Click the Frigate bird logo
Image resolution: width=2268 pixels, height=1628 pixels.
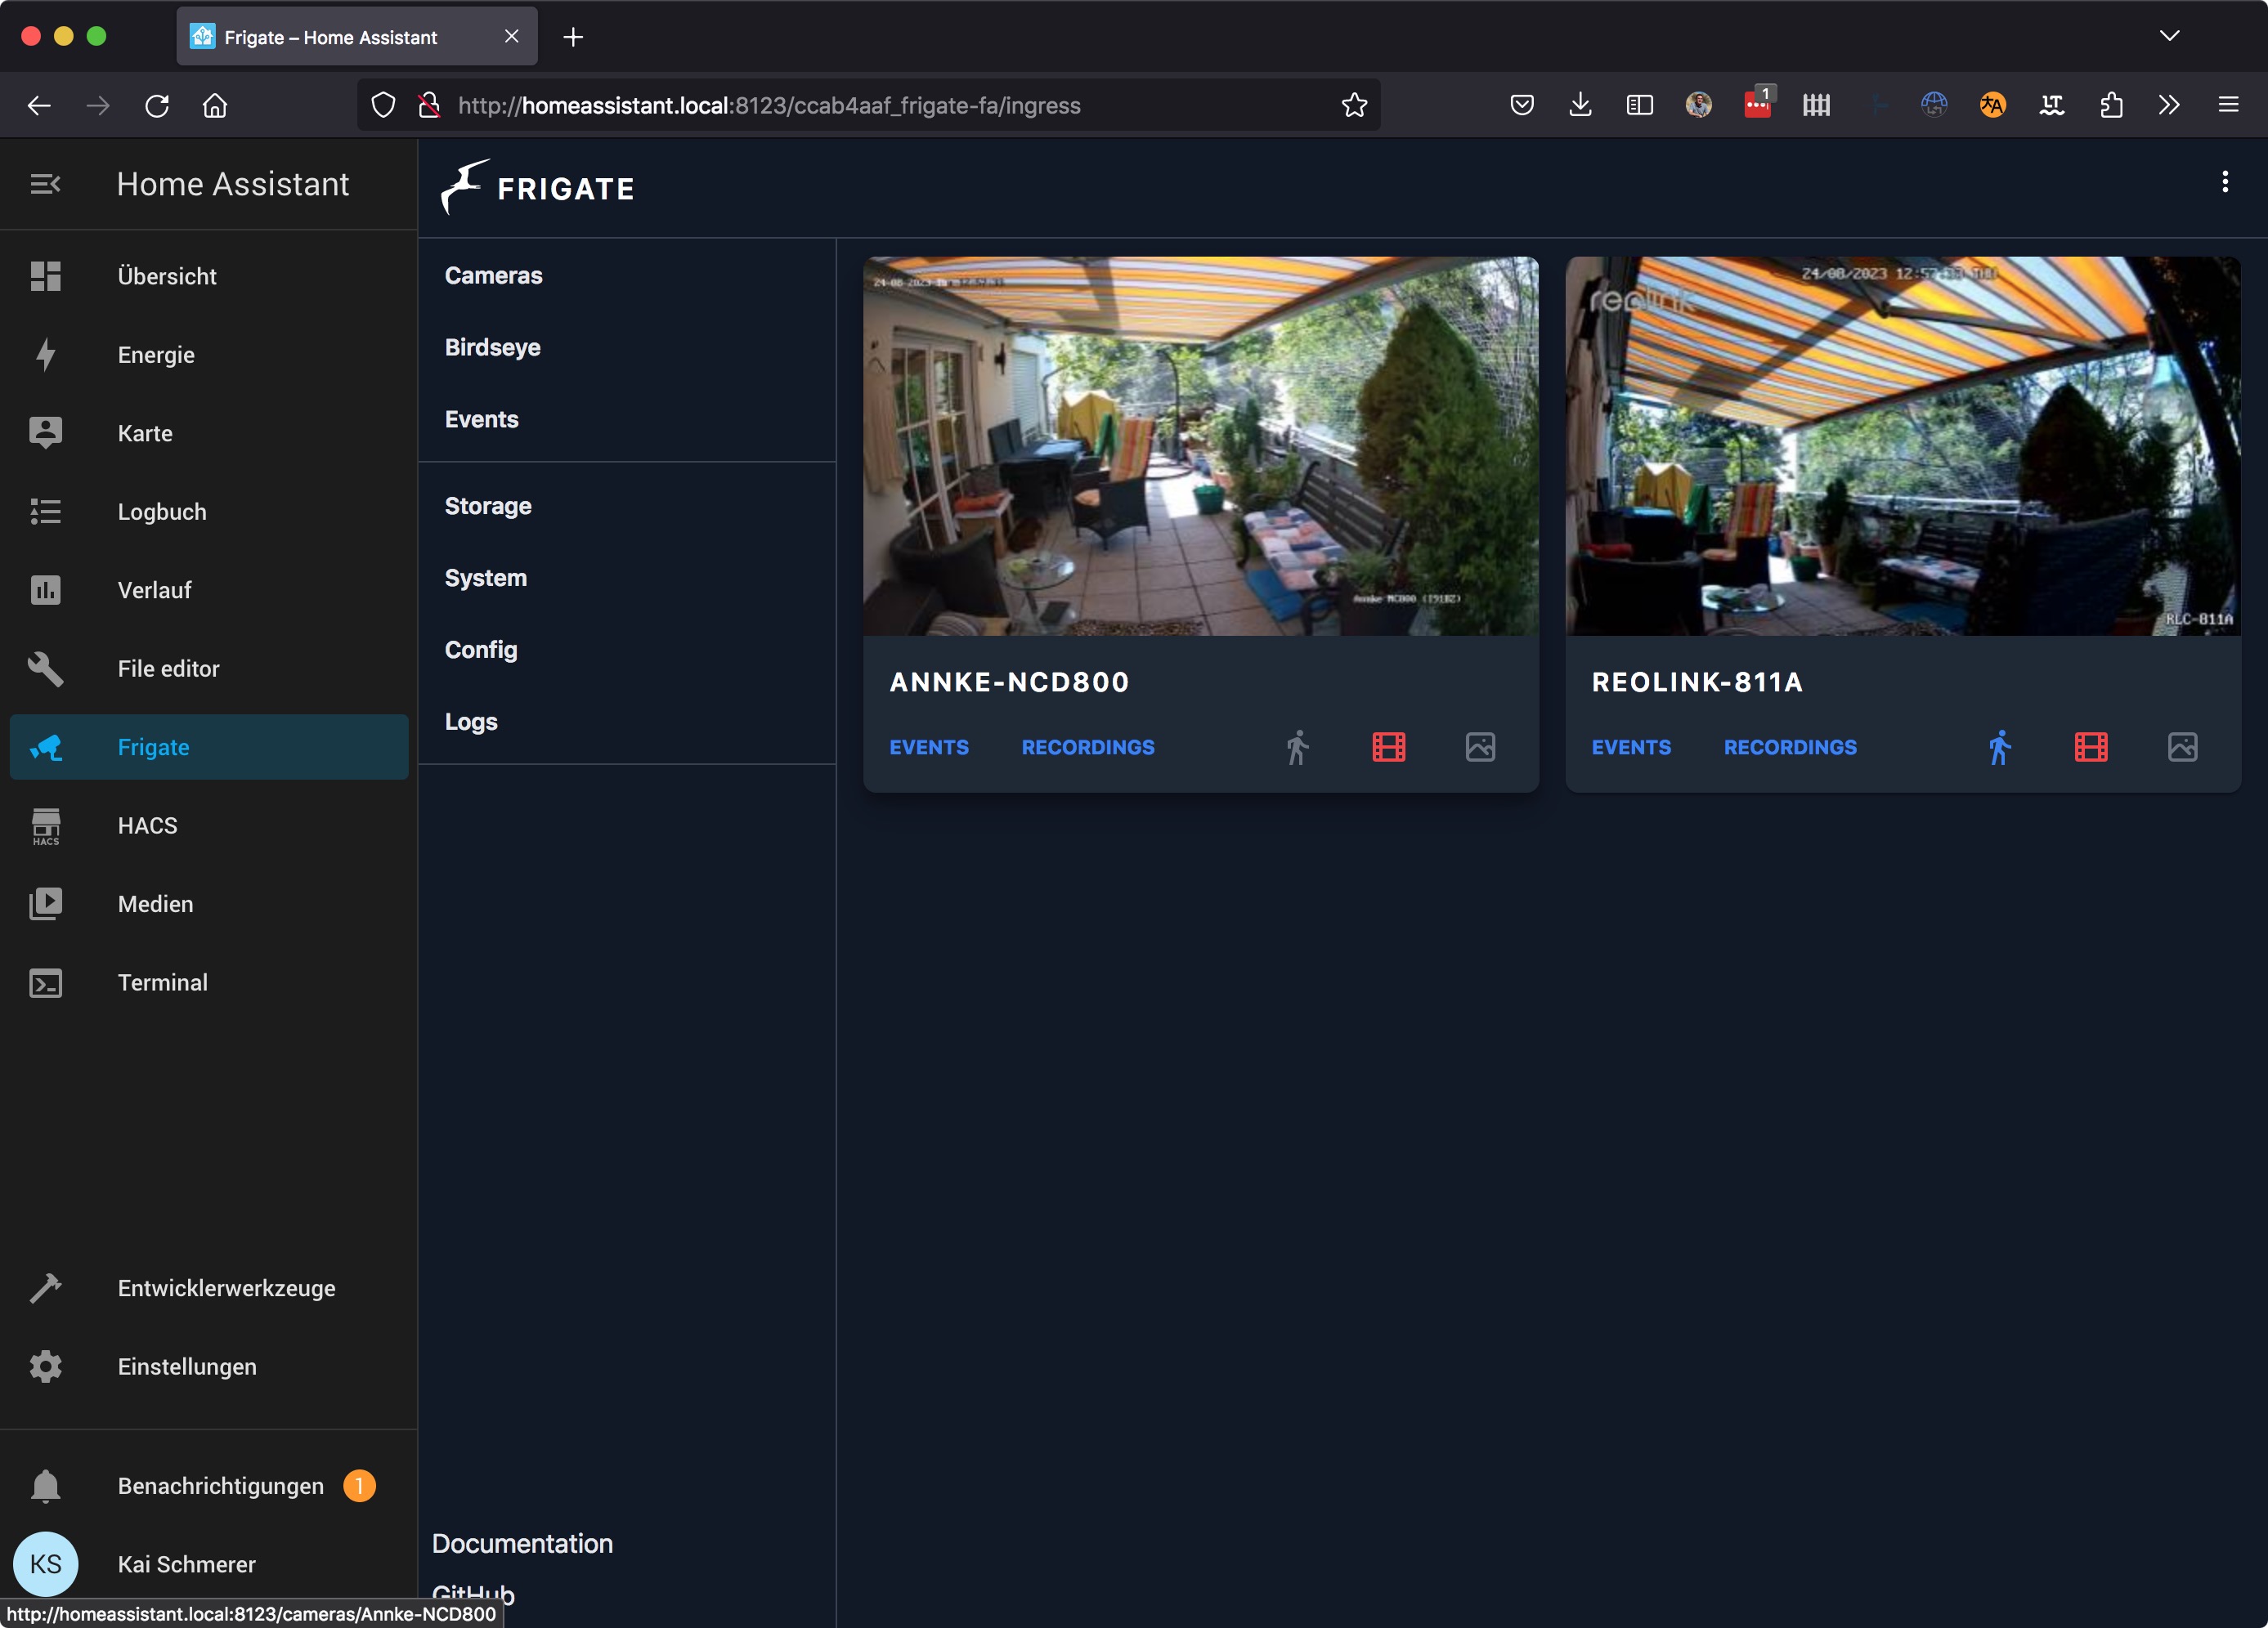pyautogui.click(x=464, y=186)
